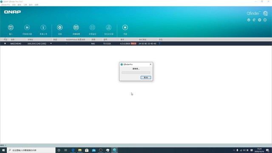Click the taskbar volume icon

point(244,150)
